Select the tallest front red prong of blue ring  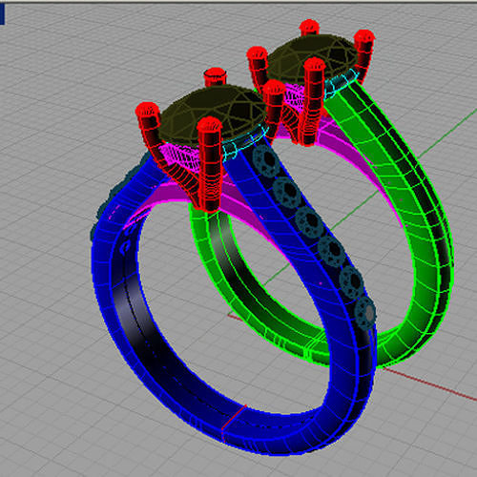209,164
